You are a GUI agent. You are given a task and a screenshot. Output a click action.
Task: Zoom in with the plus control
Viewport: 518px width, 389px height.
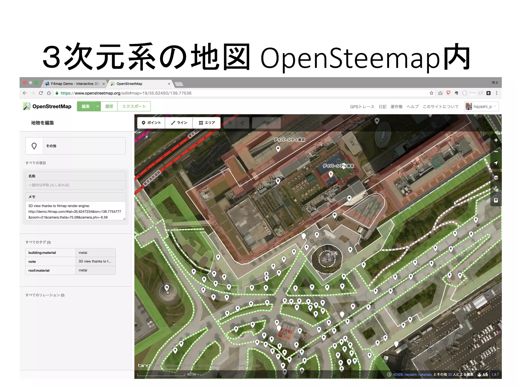click(496, 140)
